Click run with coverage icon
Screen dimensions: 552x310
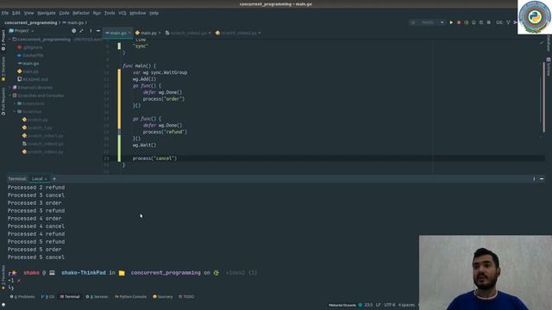coord(466,22)
